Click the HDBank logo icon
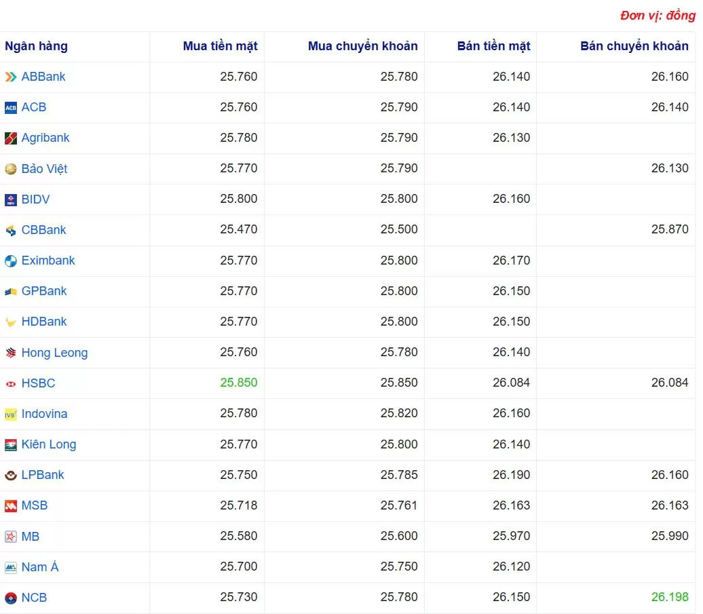 point(11,322)
